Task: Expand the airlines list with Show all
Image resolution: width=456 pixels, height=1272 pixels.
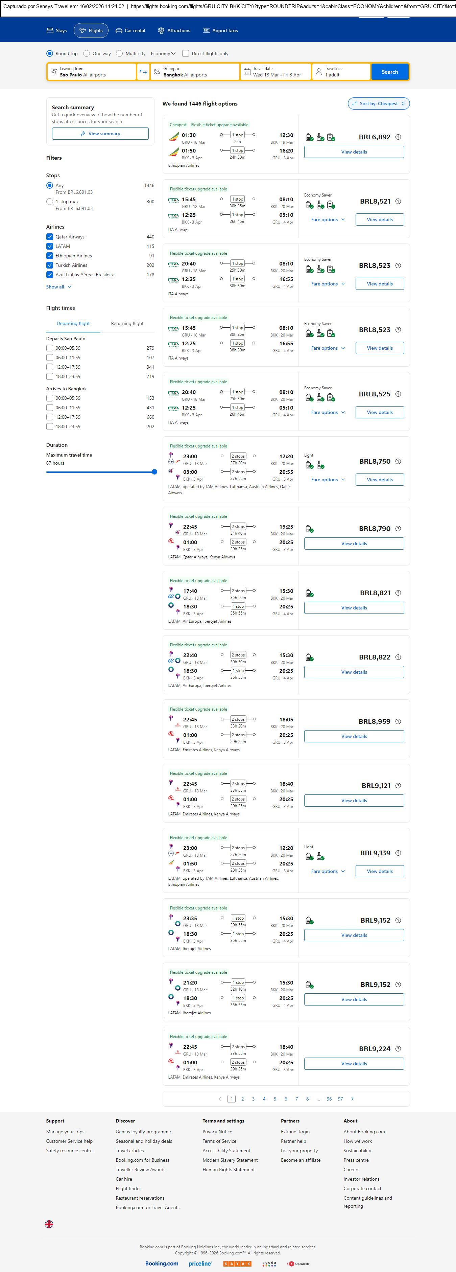Action: pyautogui.click(x=59, y=287)
